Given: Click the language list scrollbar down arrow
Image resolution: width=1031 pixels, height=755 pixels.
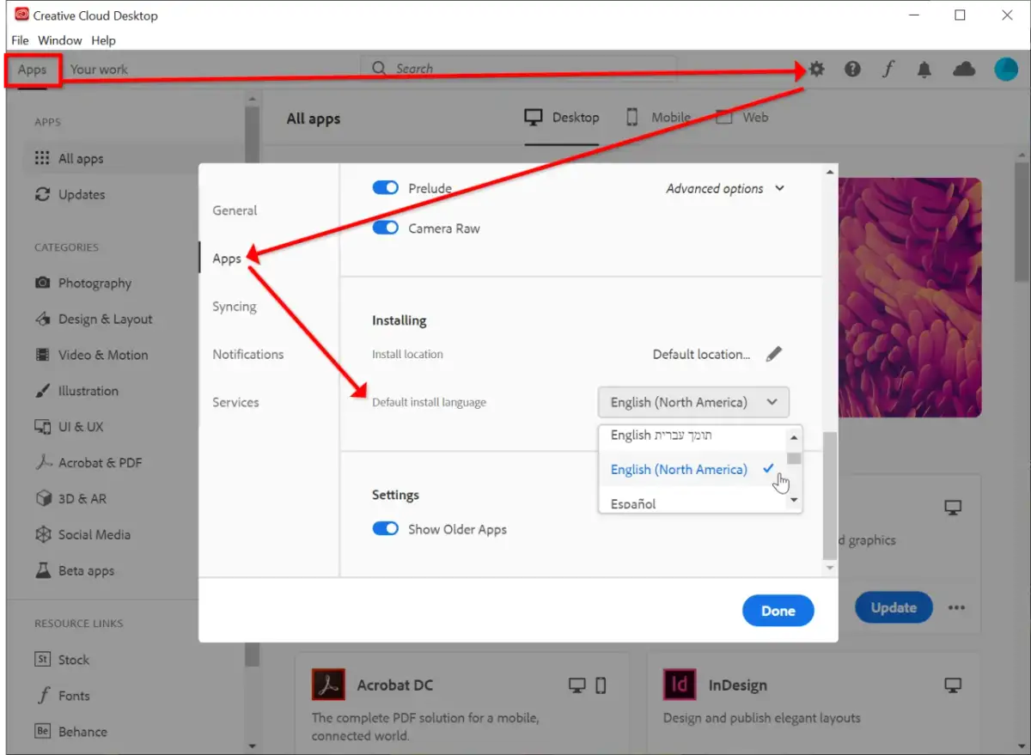Looking at the screenshot, I should [794, 500].
